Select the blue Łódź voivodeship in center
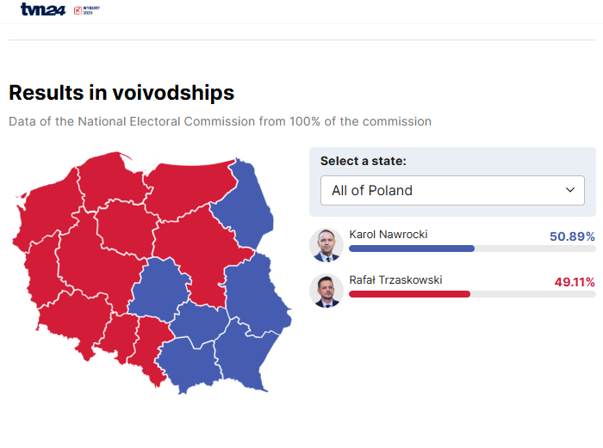 click(159, 290)
